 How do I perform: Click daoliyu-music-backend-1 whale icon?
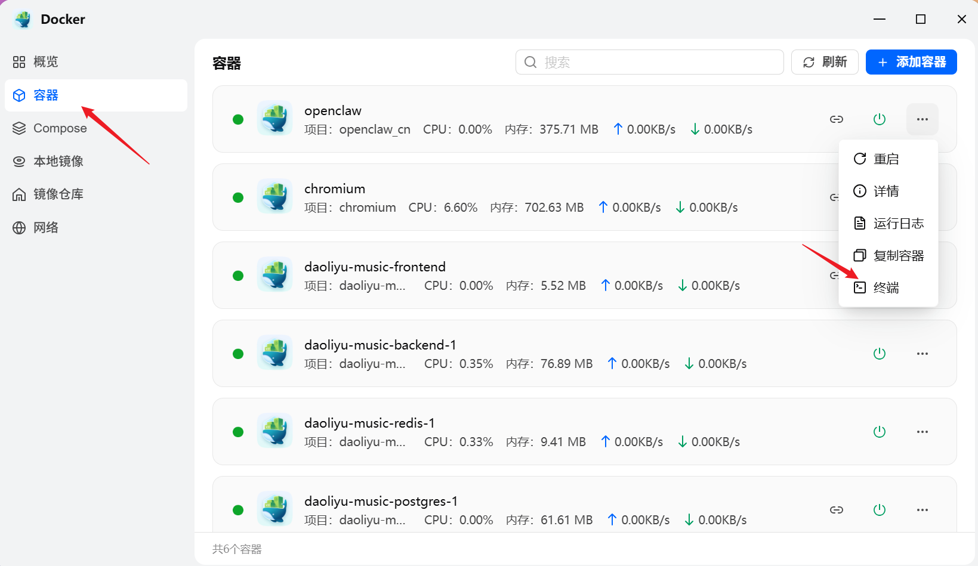[274, 352]
